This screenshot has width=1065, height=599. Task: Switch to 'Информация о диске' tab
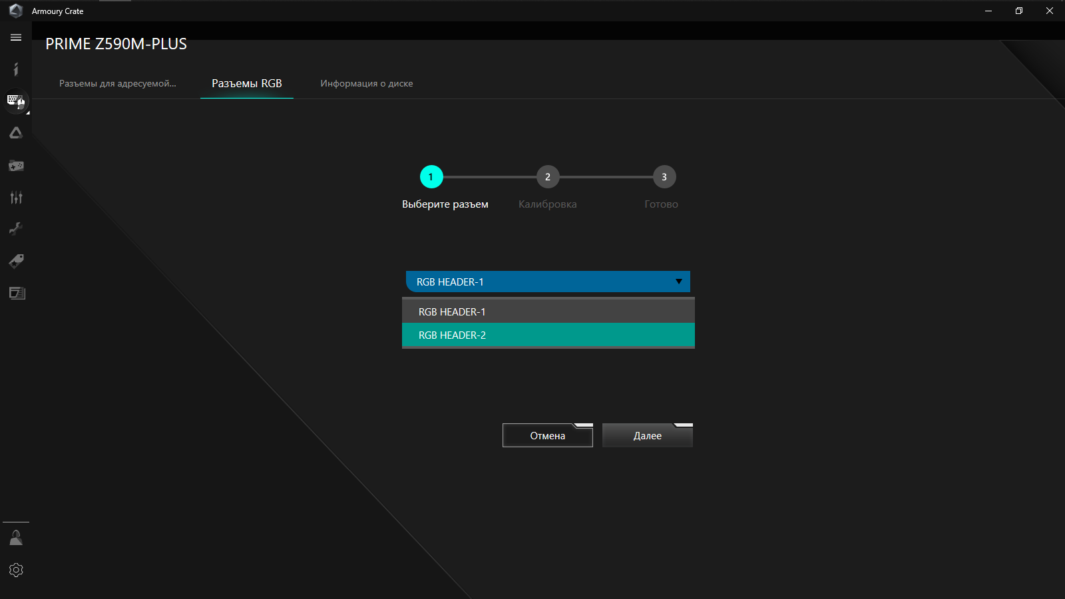[x=367, y=83]
